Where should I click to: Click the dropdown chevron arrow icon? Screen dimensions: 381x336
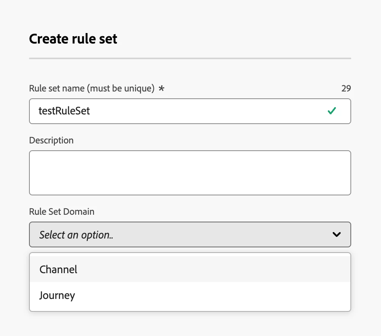[x=337, y=234]
